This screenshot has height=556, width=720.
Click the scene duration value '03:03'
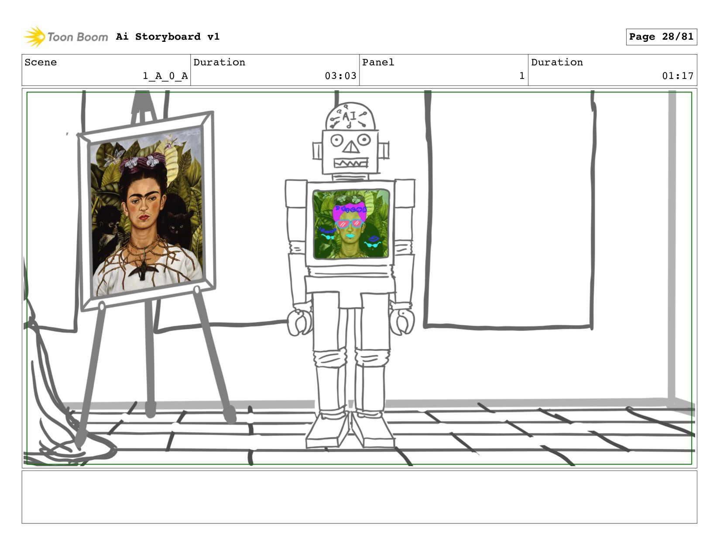tap(340, 76)
